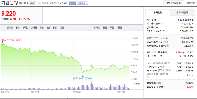Select 1년 line chart period
Screen dimensions: 197x99
pyautogui.click(x=42, y=28)
